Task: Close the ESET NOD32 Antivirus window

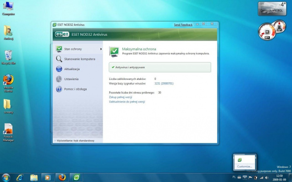Action: pos(212,24)
